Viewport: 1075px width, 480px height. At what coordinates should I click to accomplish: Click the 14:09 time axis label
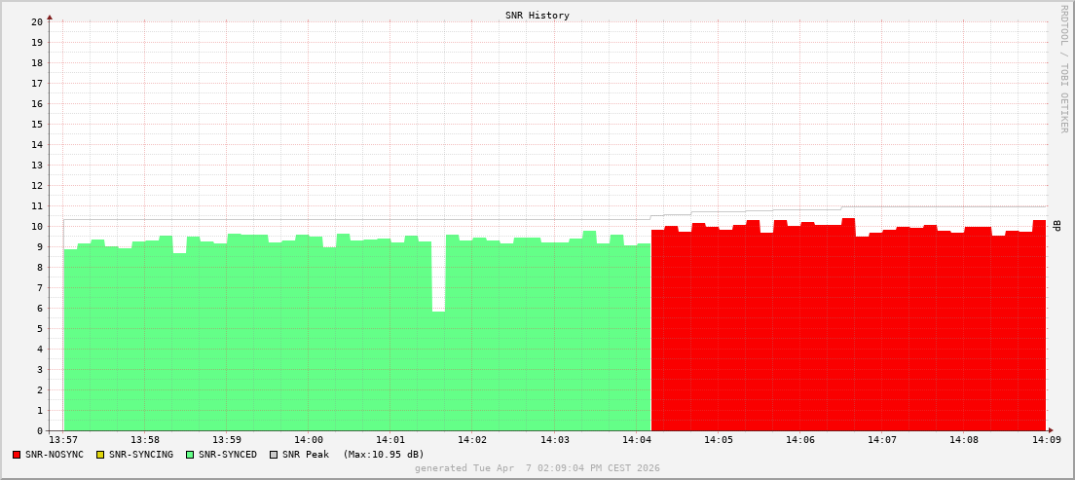[1046, 440]
